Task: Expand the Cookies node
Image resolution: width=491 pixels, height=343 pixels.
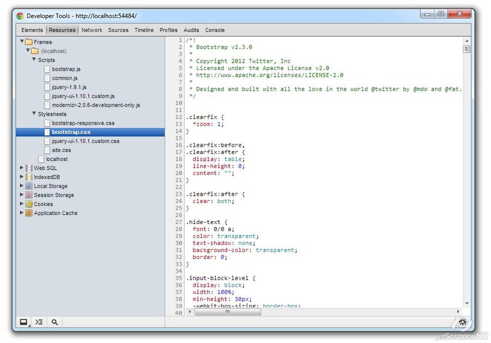Action: [x=21, y=204]
